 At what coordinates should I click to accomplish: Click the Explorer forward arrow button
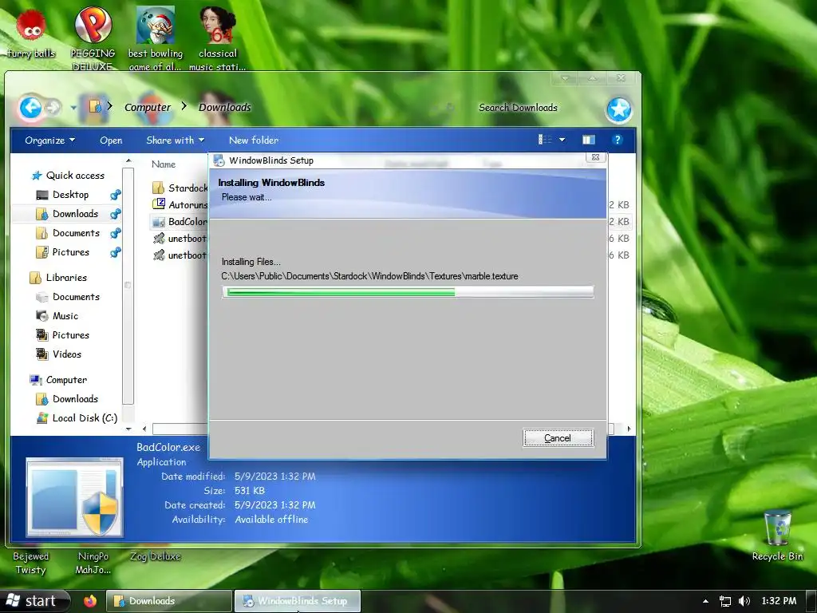click(x=52, y=108)
